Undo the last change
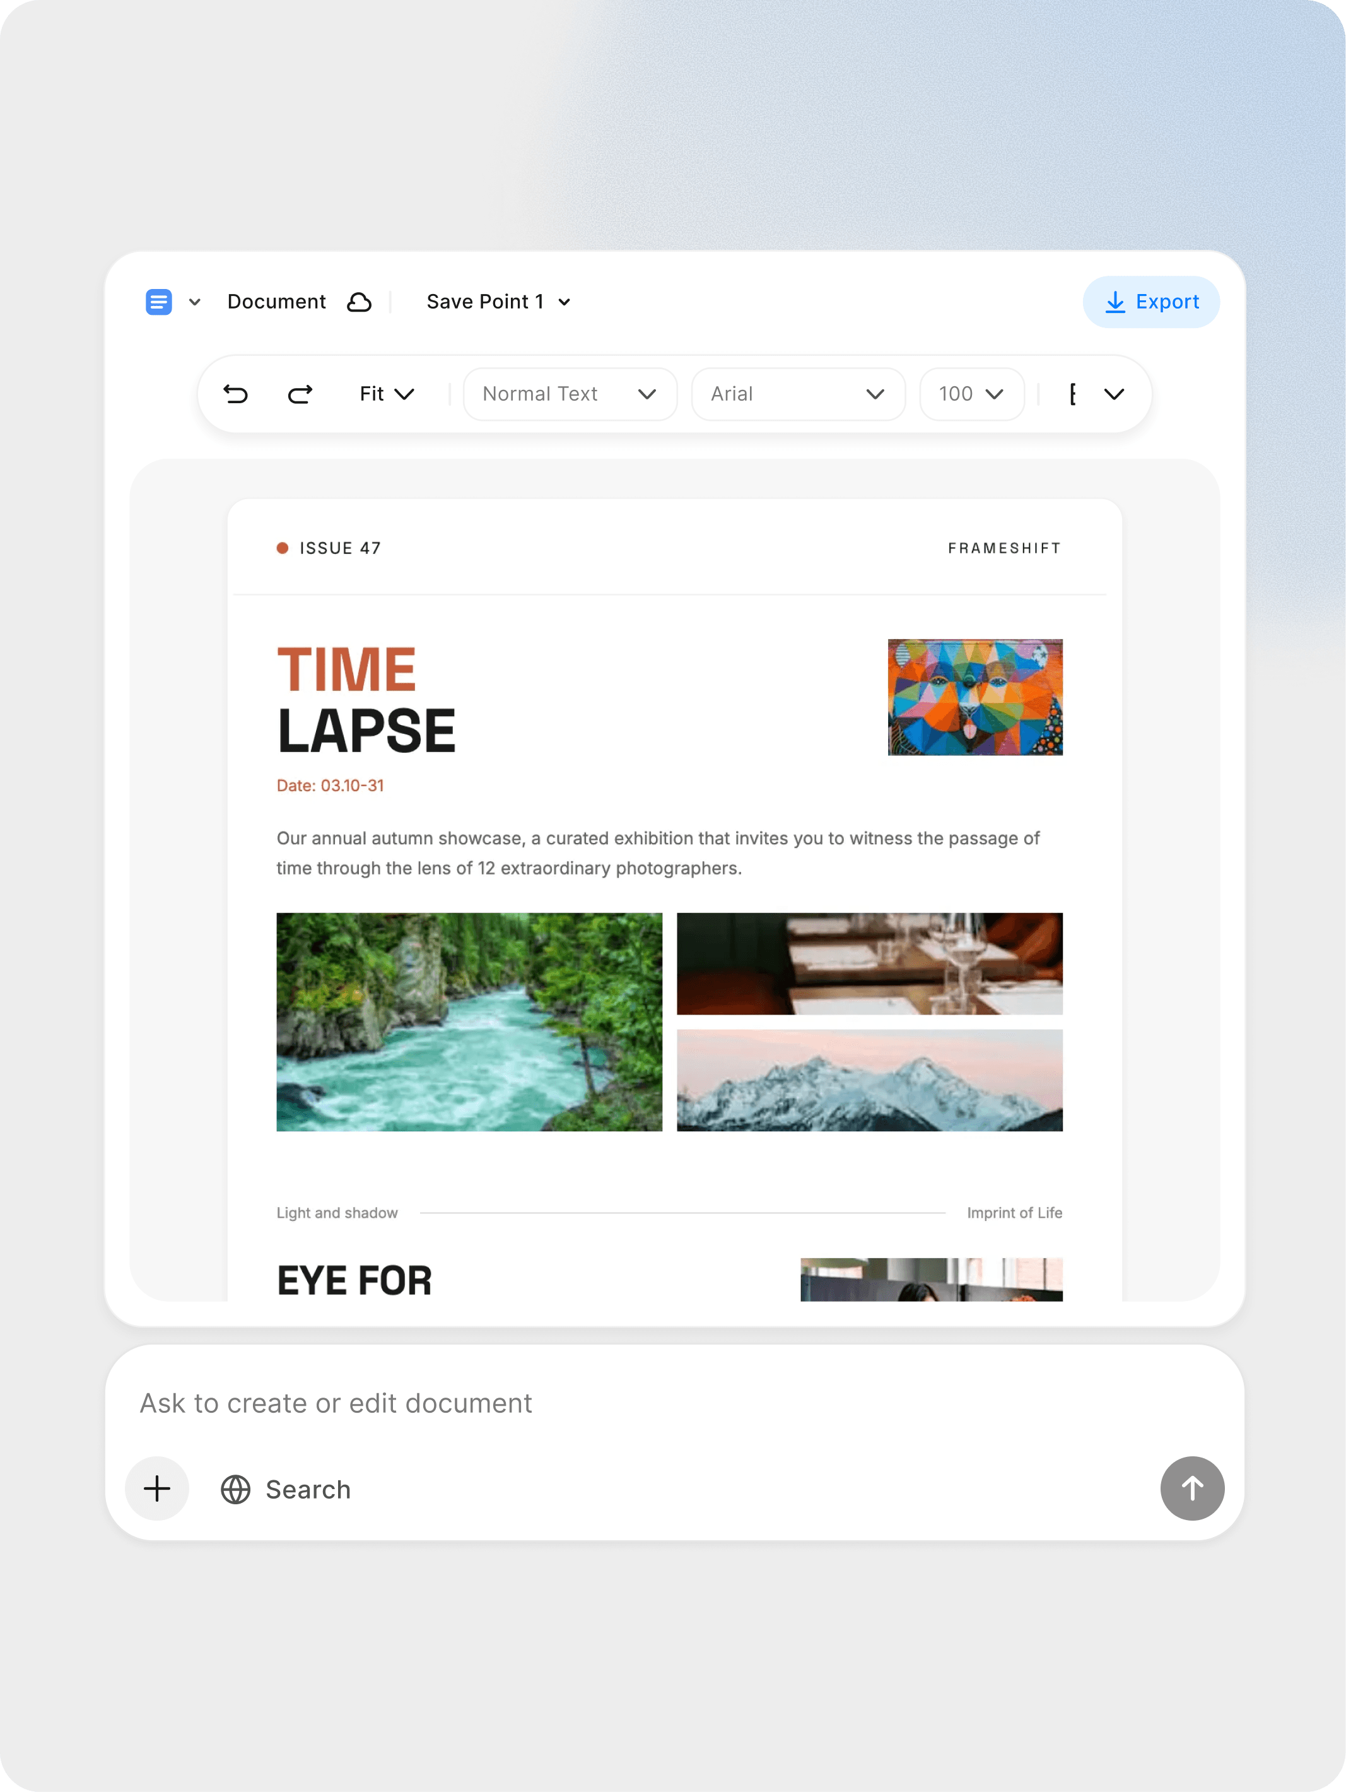This screenshot has width=1346, height=1792. click(236, 394)
